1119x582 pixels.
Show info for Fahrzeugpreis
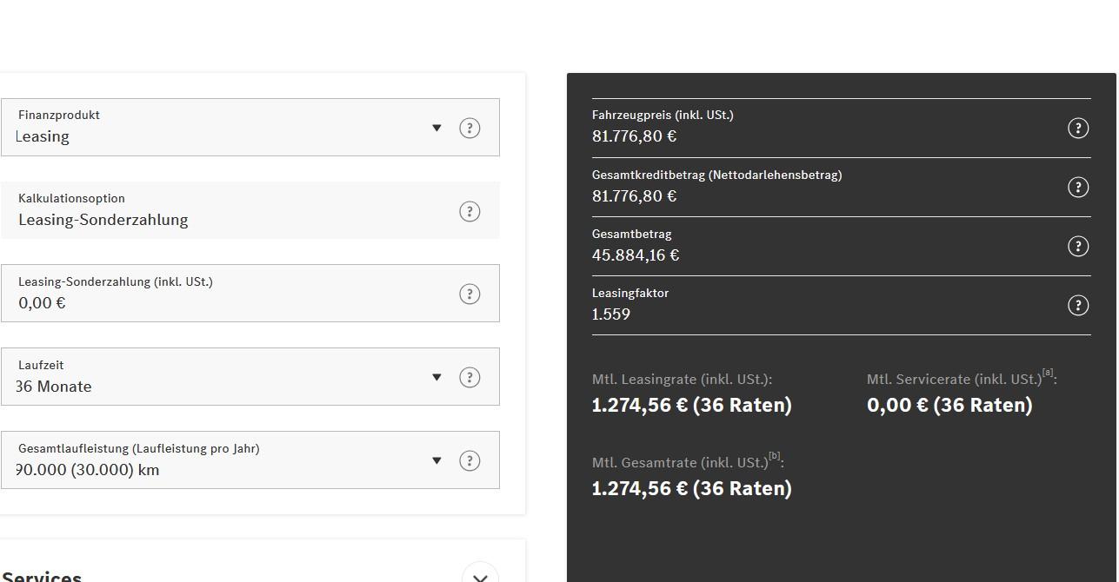[x=1078, y=128]
